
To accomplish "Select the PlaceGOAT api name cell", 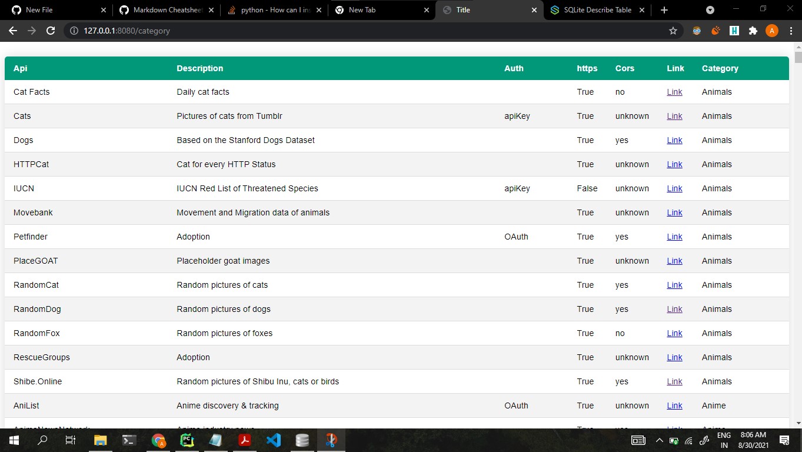I will [x=36, y=261].
